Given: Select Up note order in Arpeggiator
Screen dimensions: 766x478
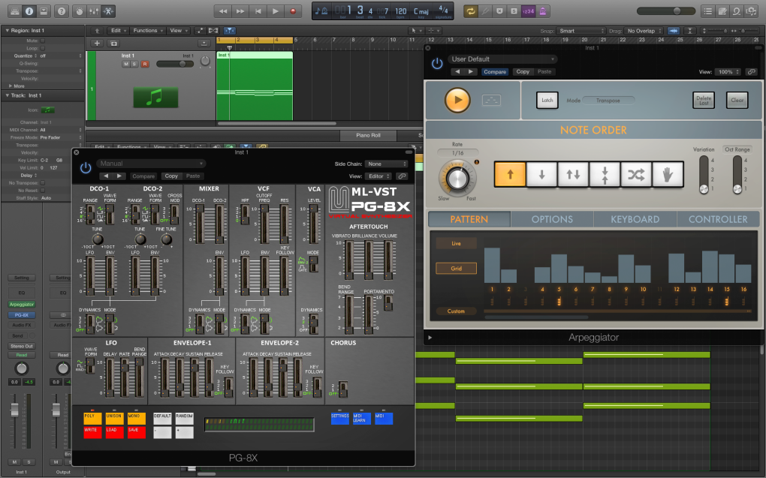Looking at the screenshot, I should point(510,174).
